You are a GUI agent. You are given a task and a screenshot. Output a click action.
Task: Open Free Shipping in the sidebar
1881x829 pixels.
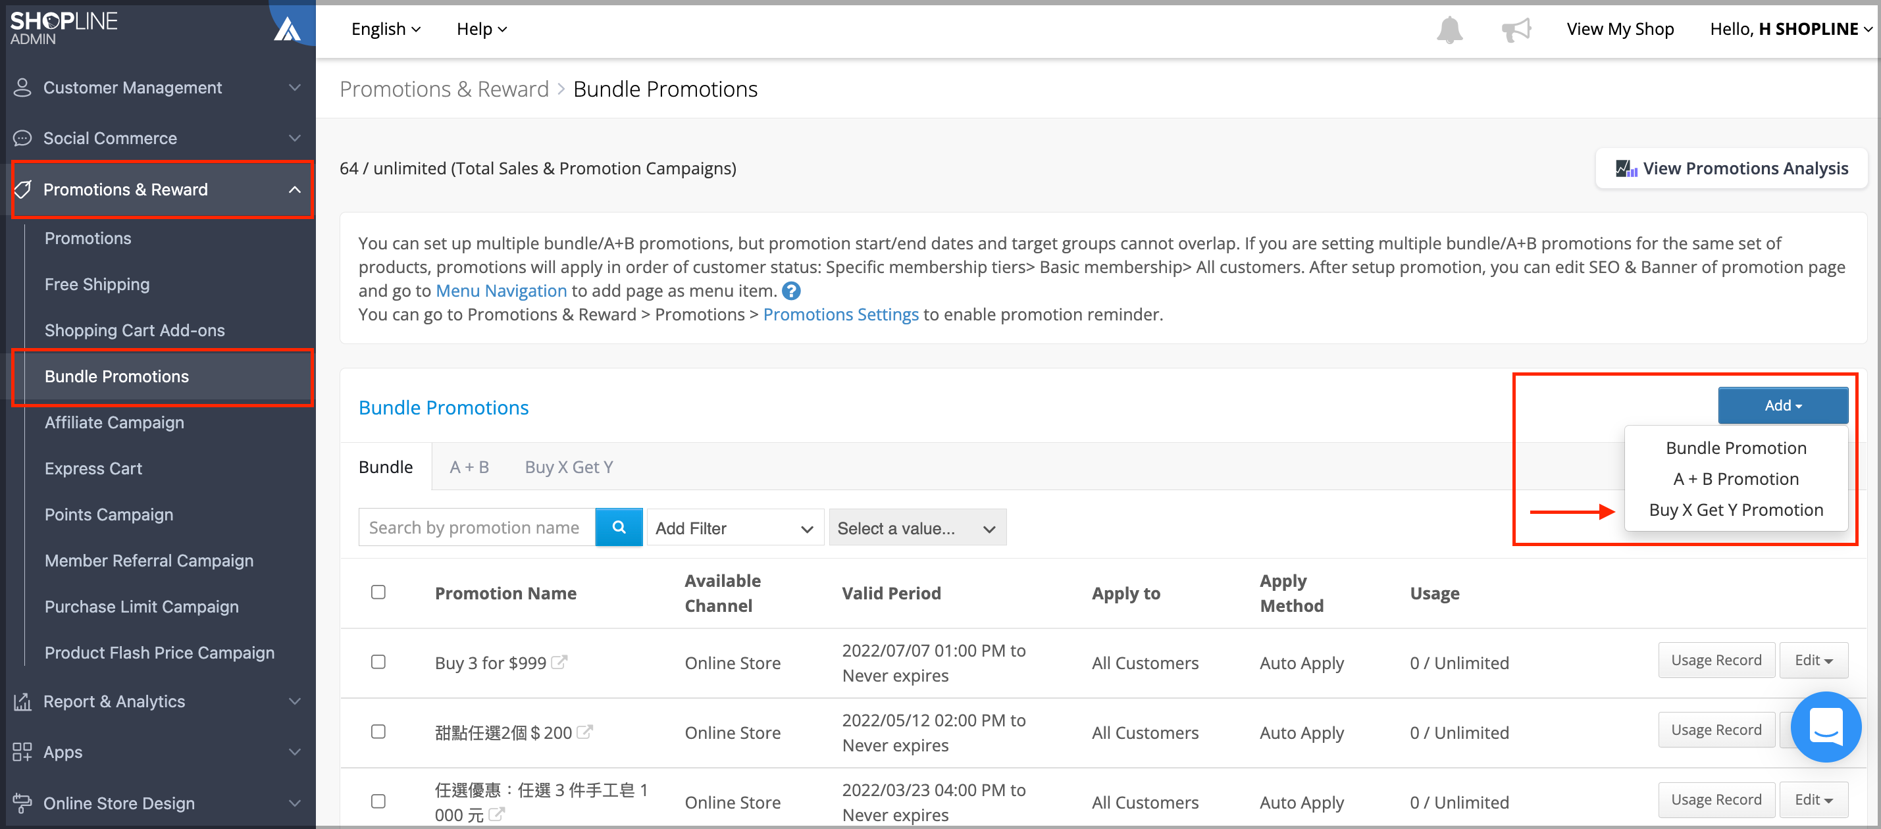97,285
